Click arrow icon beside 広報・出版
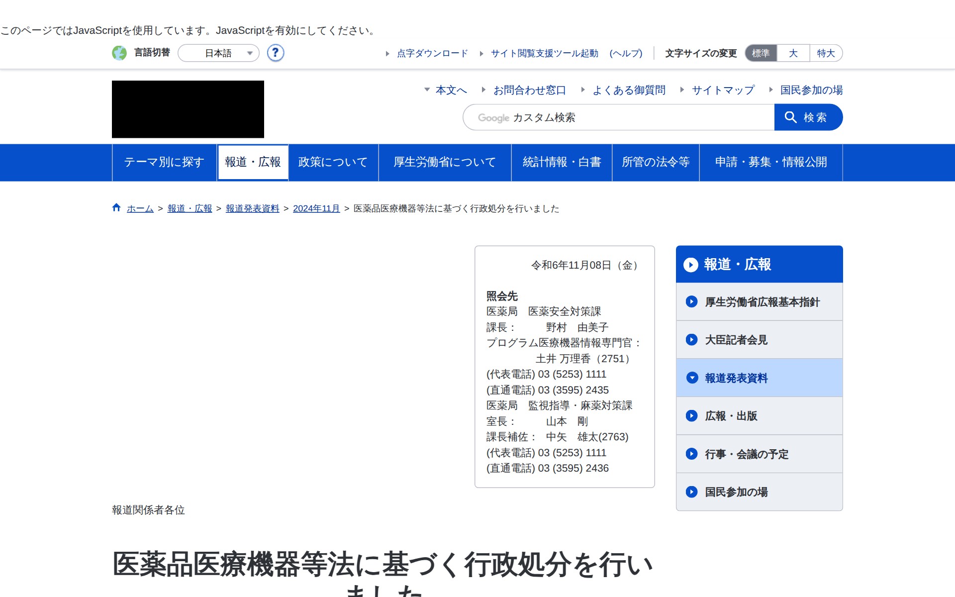 pyautogui.click(x=691, y=416)
